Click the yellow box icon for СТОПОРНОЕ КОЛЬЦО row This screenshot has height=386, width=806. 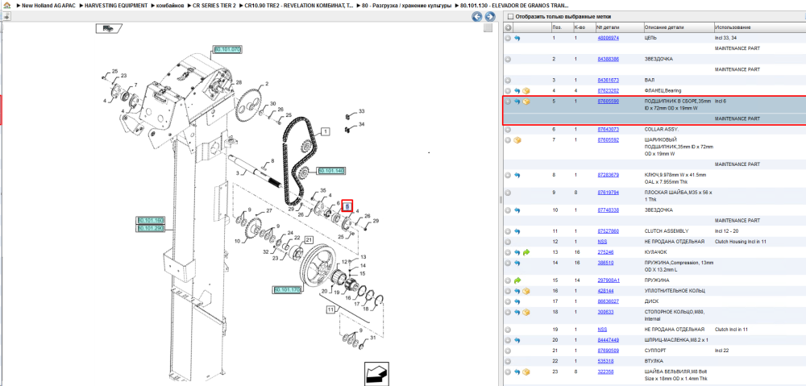526,312
